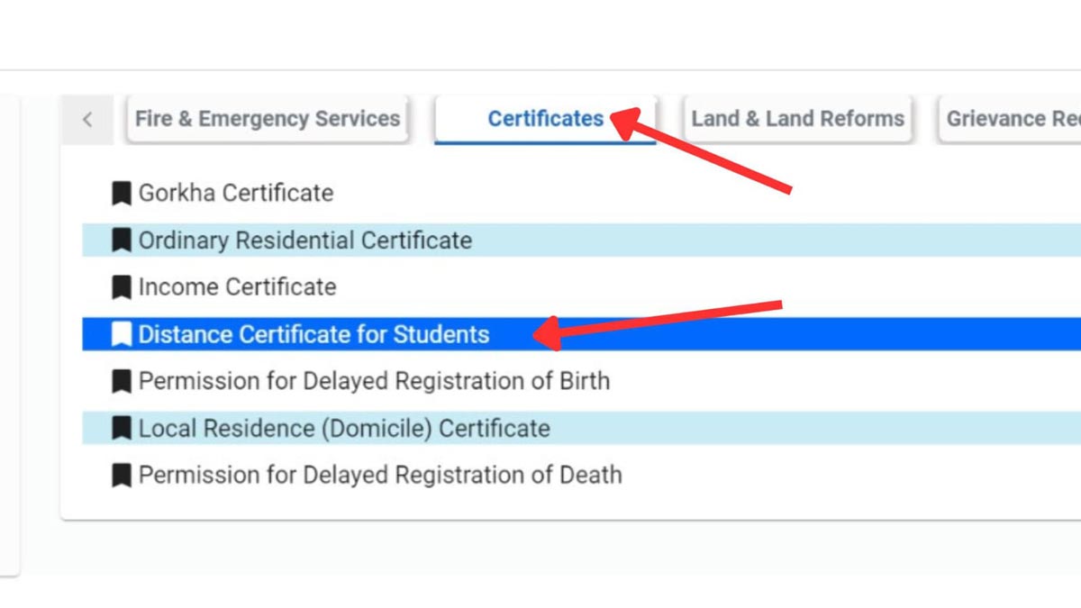Click the bookmark icon beside Local Residence (Domicile) Certificate
This screenshot has height=608, width=1081.
coord(121,428)
